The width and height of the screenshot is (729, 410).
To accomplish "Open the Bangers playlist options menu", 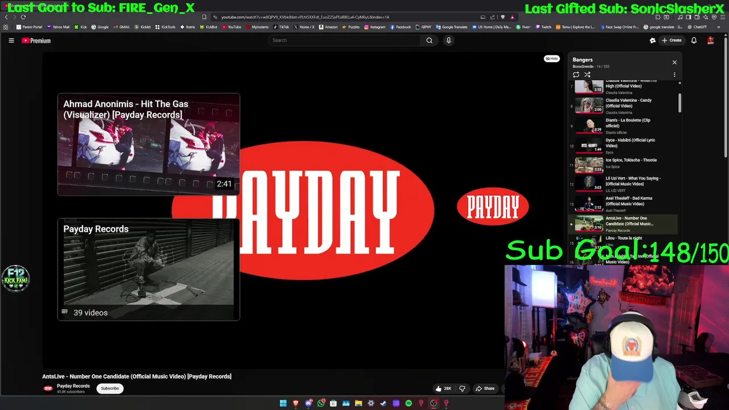I will point(674,75).
